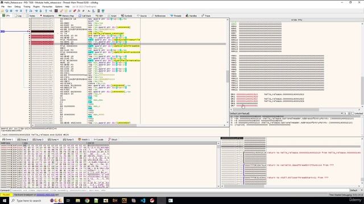Click the string references 'A' toolbar icon
The width and height of the screenshot is (364, 204).
click(89, 11)
